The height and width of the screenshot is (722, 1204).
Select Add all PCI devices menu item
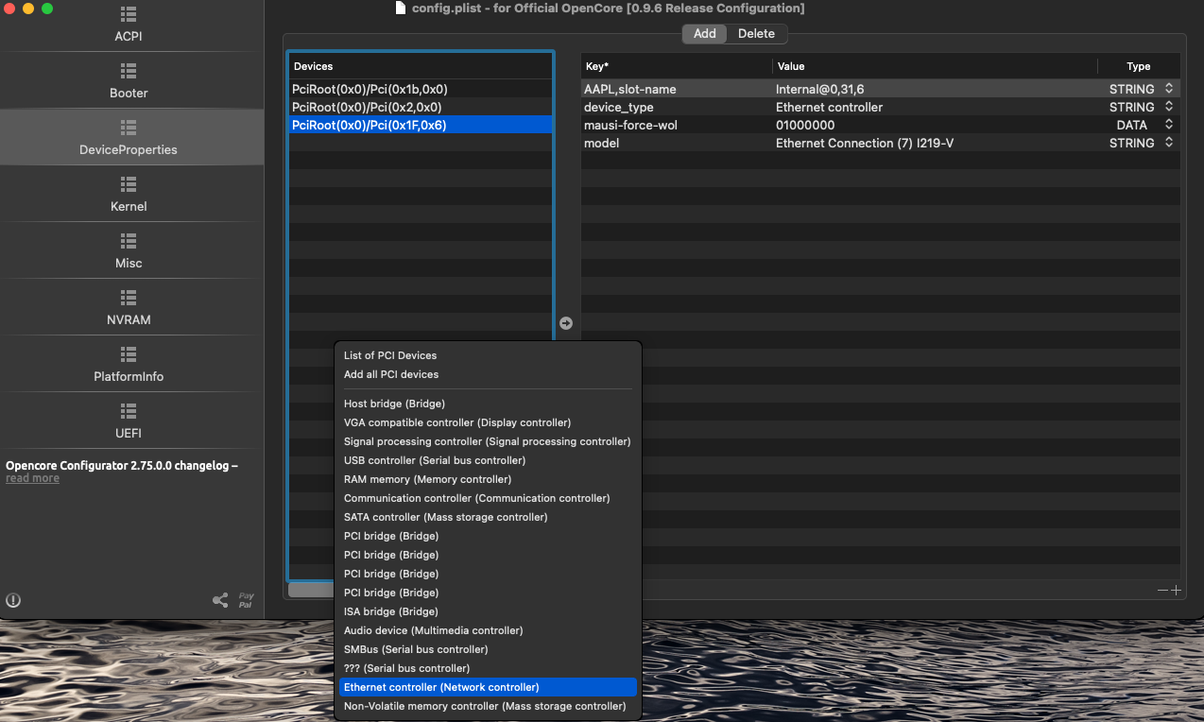[391, 374]
